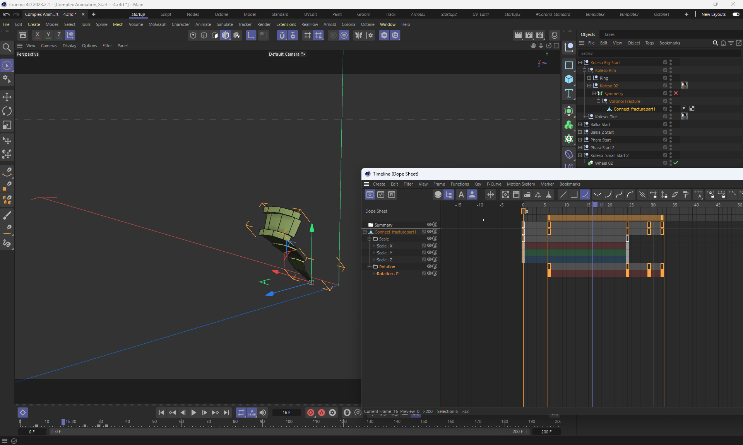The image size is (743, 445).
Task: Switch to the Takes tab
Action: coord(609,34)
